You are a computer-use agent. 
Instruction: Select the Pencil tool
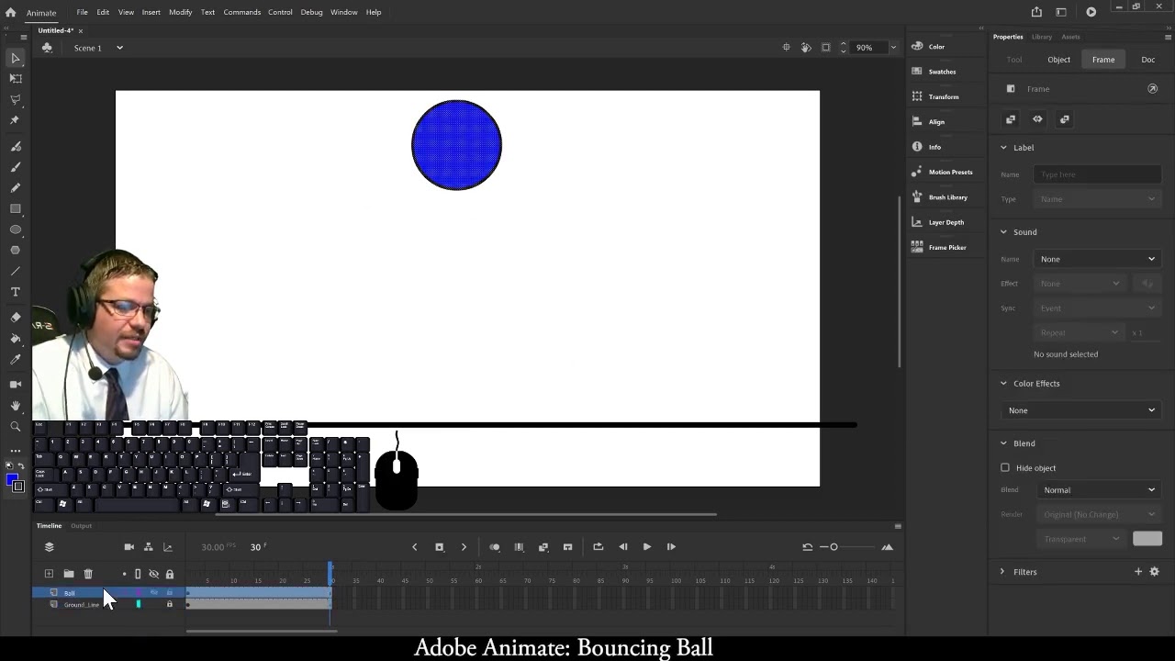(x=16, y=187)
